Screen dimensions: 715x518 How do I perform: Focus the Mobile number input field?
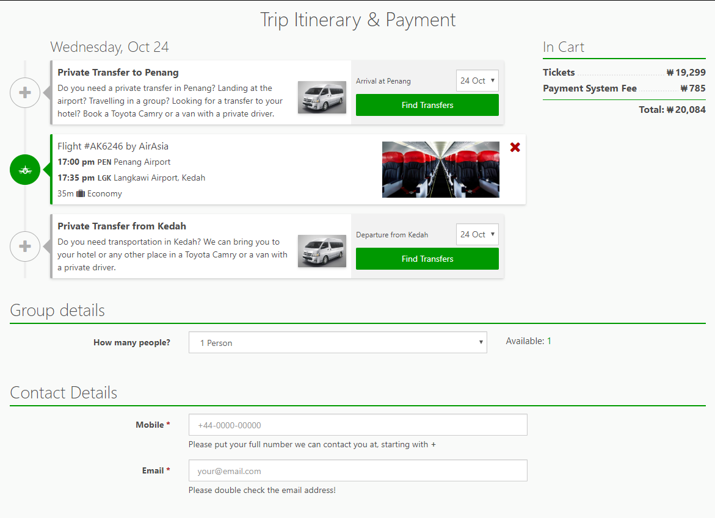point(358,425)
